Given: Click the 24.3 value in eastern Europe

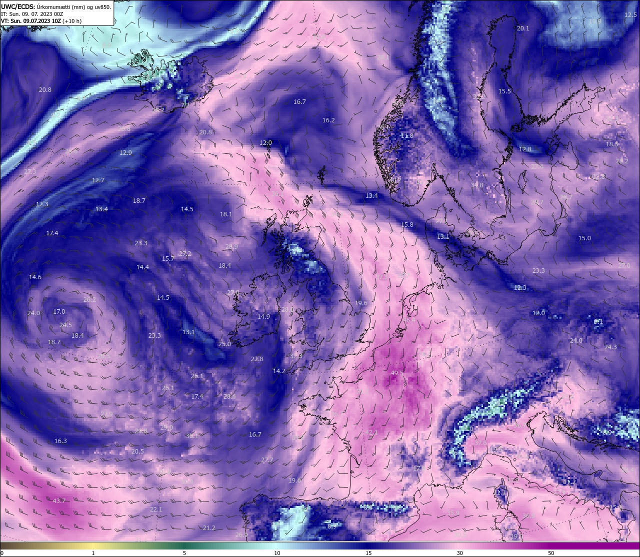Looking at the screenshot, I should coord(610,347).
